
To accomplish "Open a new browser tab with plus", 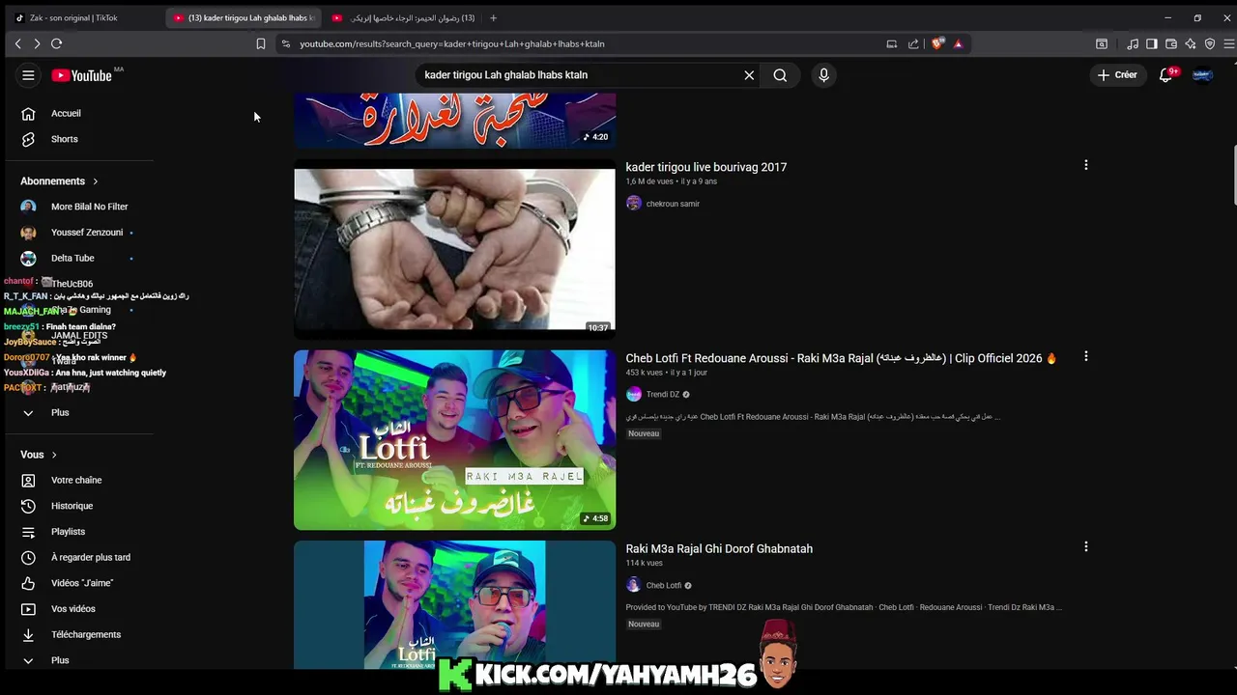I will point(493,17).
